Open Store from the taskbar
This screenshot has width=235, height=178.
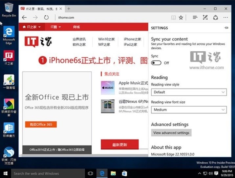(x=124, y=173)
